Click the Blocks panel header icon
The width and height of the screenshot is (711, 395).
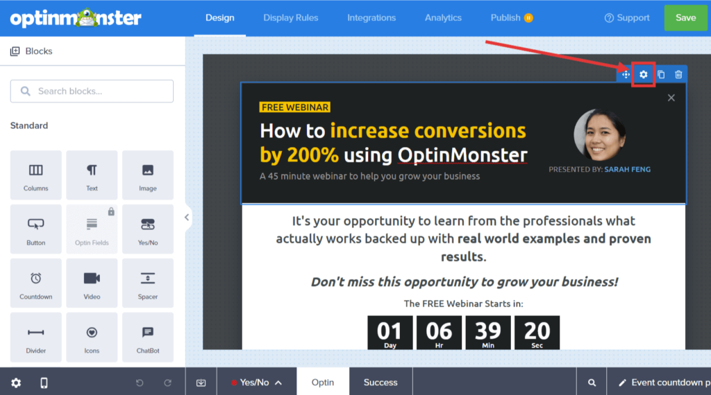[15, 51]
